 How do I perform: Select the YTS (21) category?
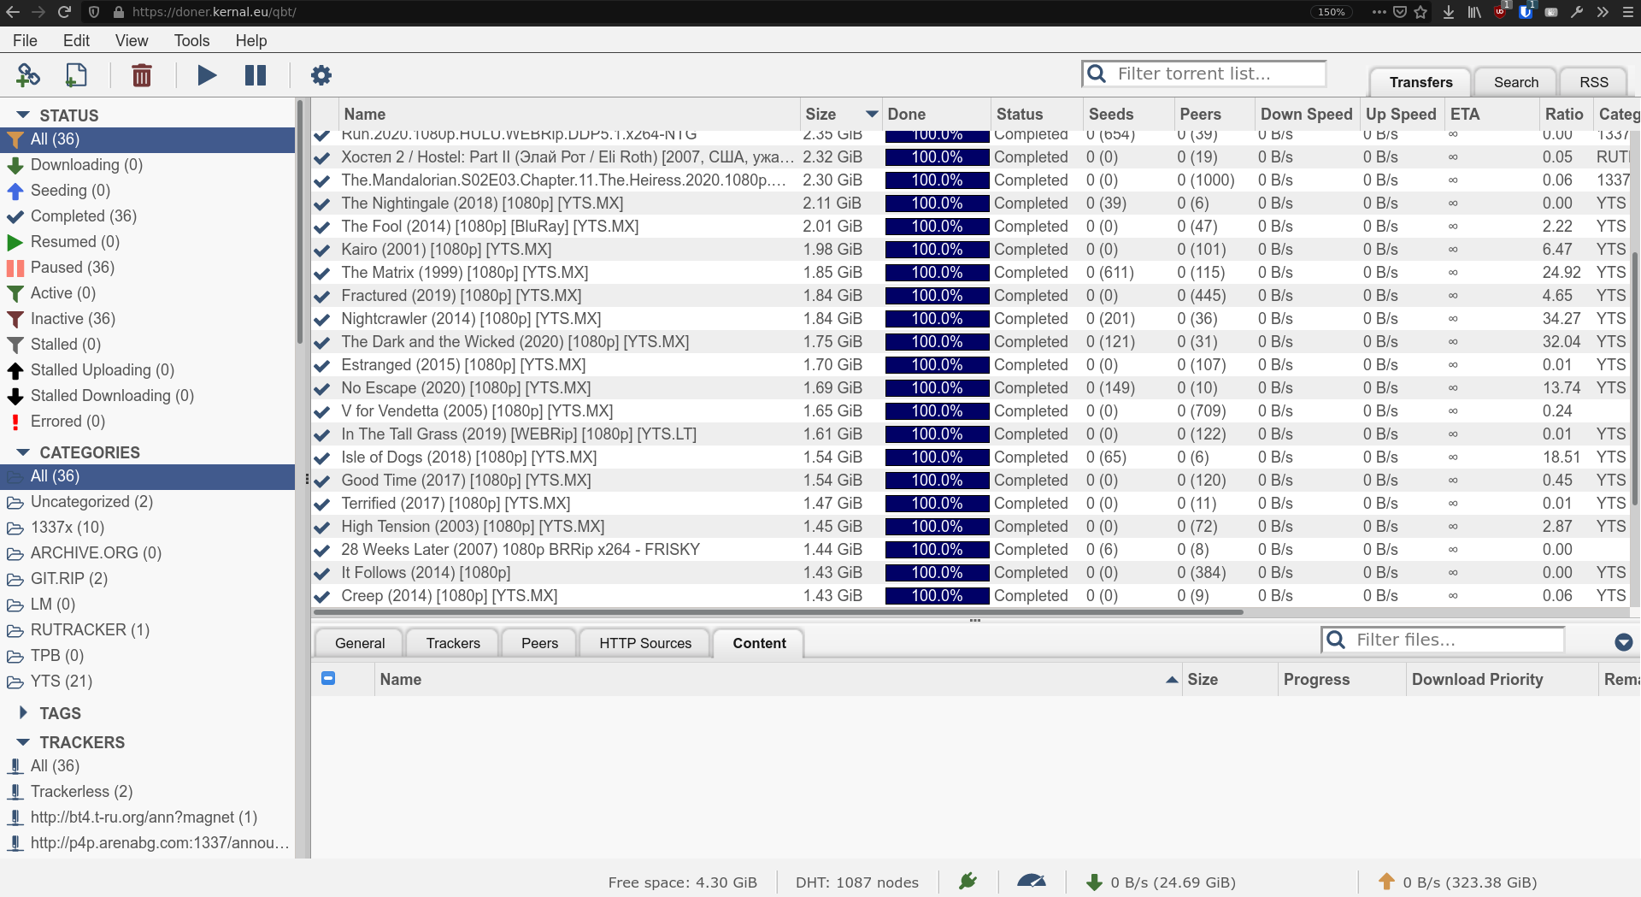(61, 681)
